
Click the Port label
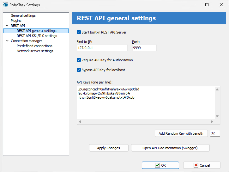pos(136,42)
